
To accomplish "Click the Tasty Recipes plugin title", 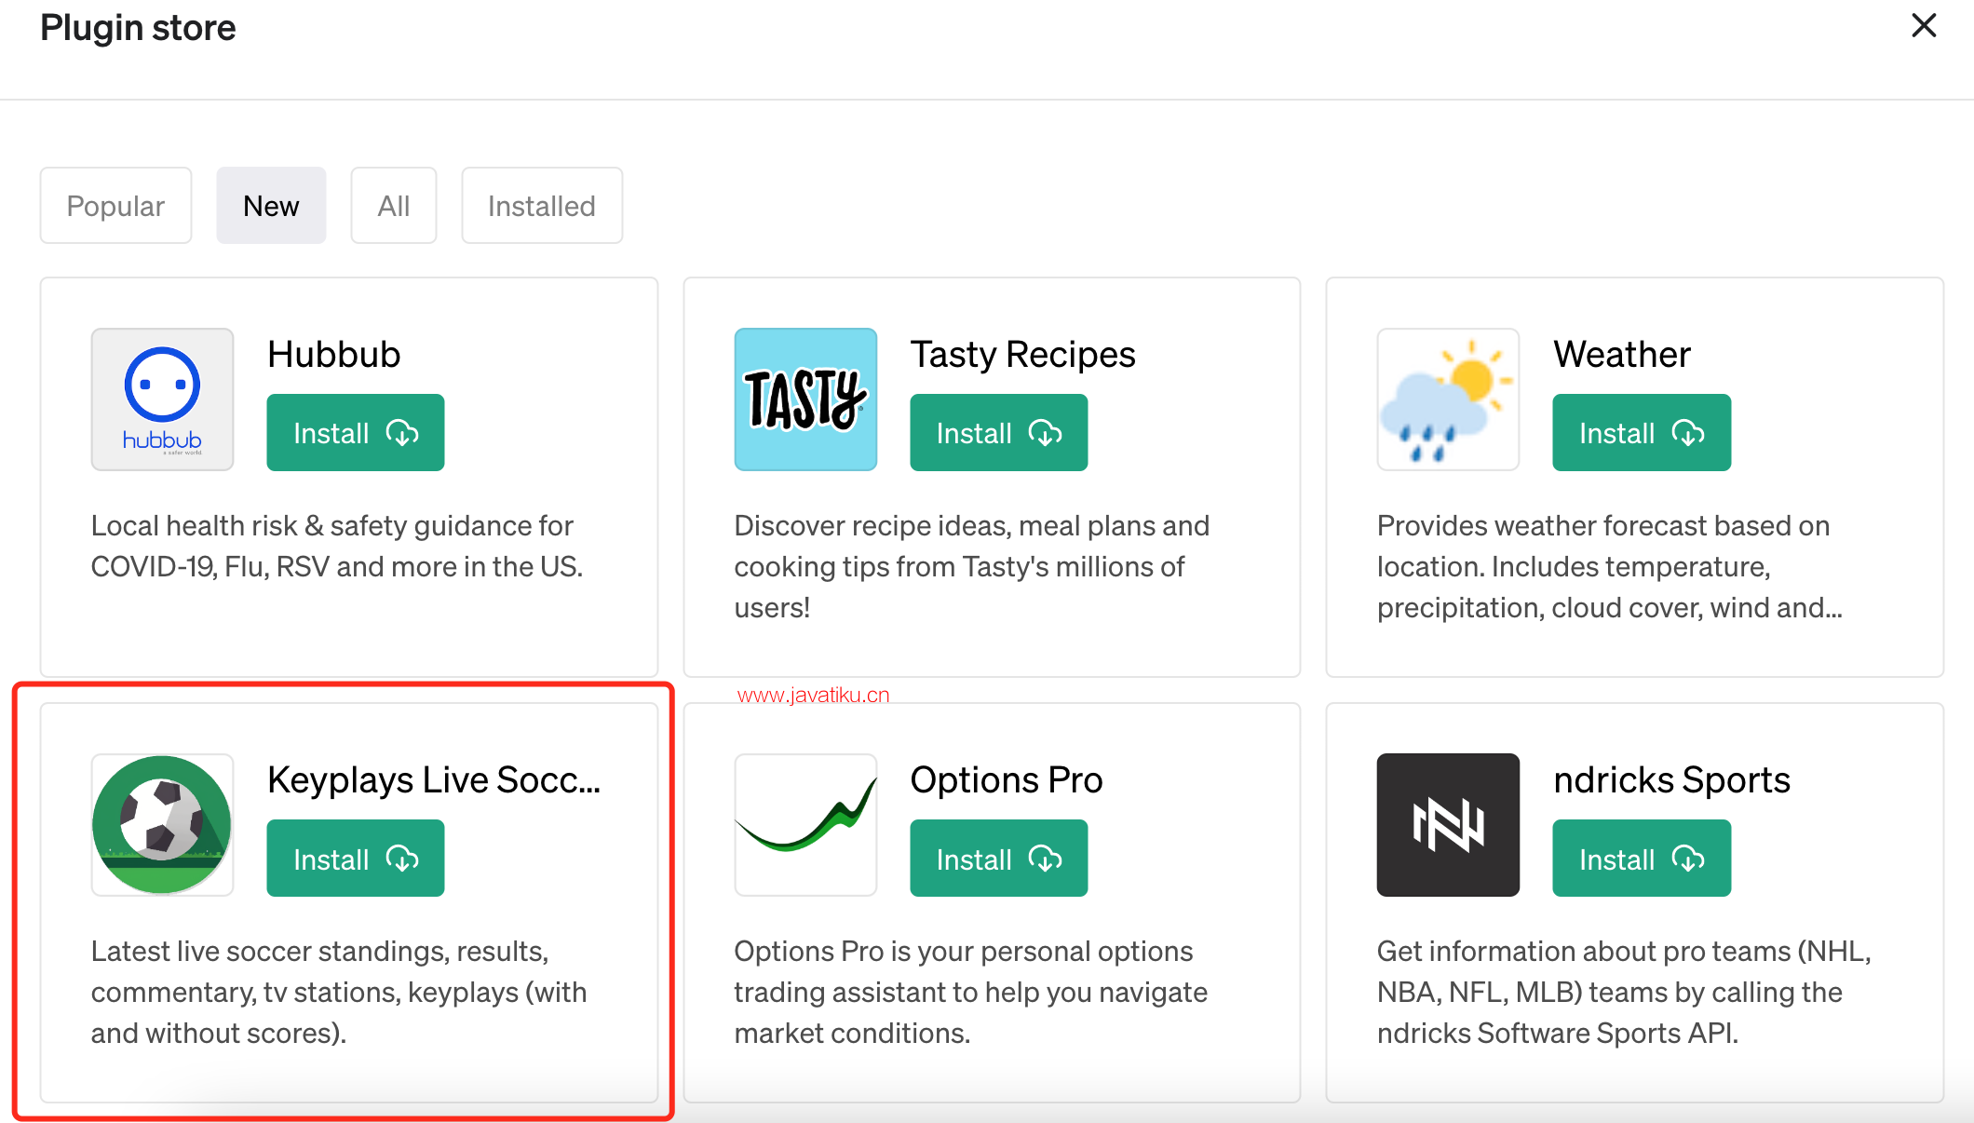I will (1022, 355).
